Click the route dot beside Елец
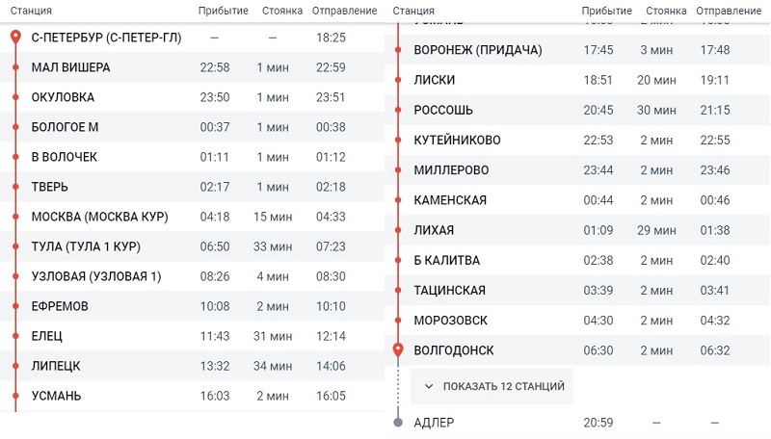 click(x=15, y=336)
